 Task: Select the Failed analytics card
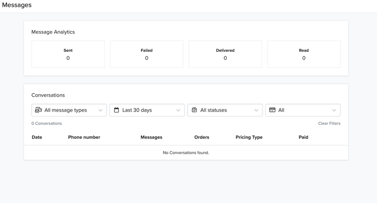147,54
